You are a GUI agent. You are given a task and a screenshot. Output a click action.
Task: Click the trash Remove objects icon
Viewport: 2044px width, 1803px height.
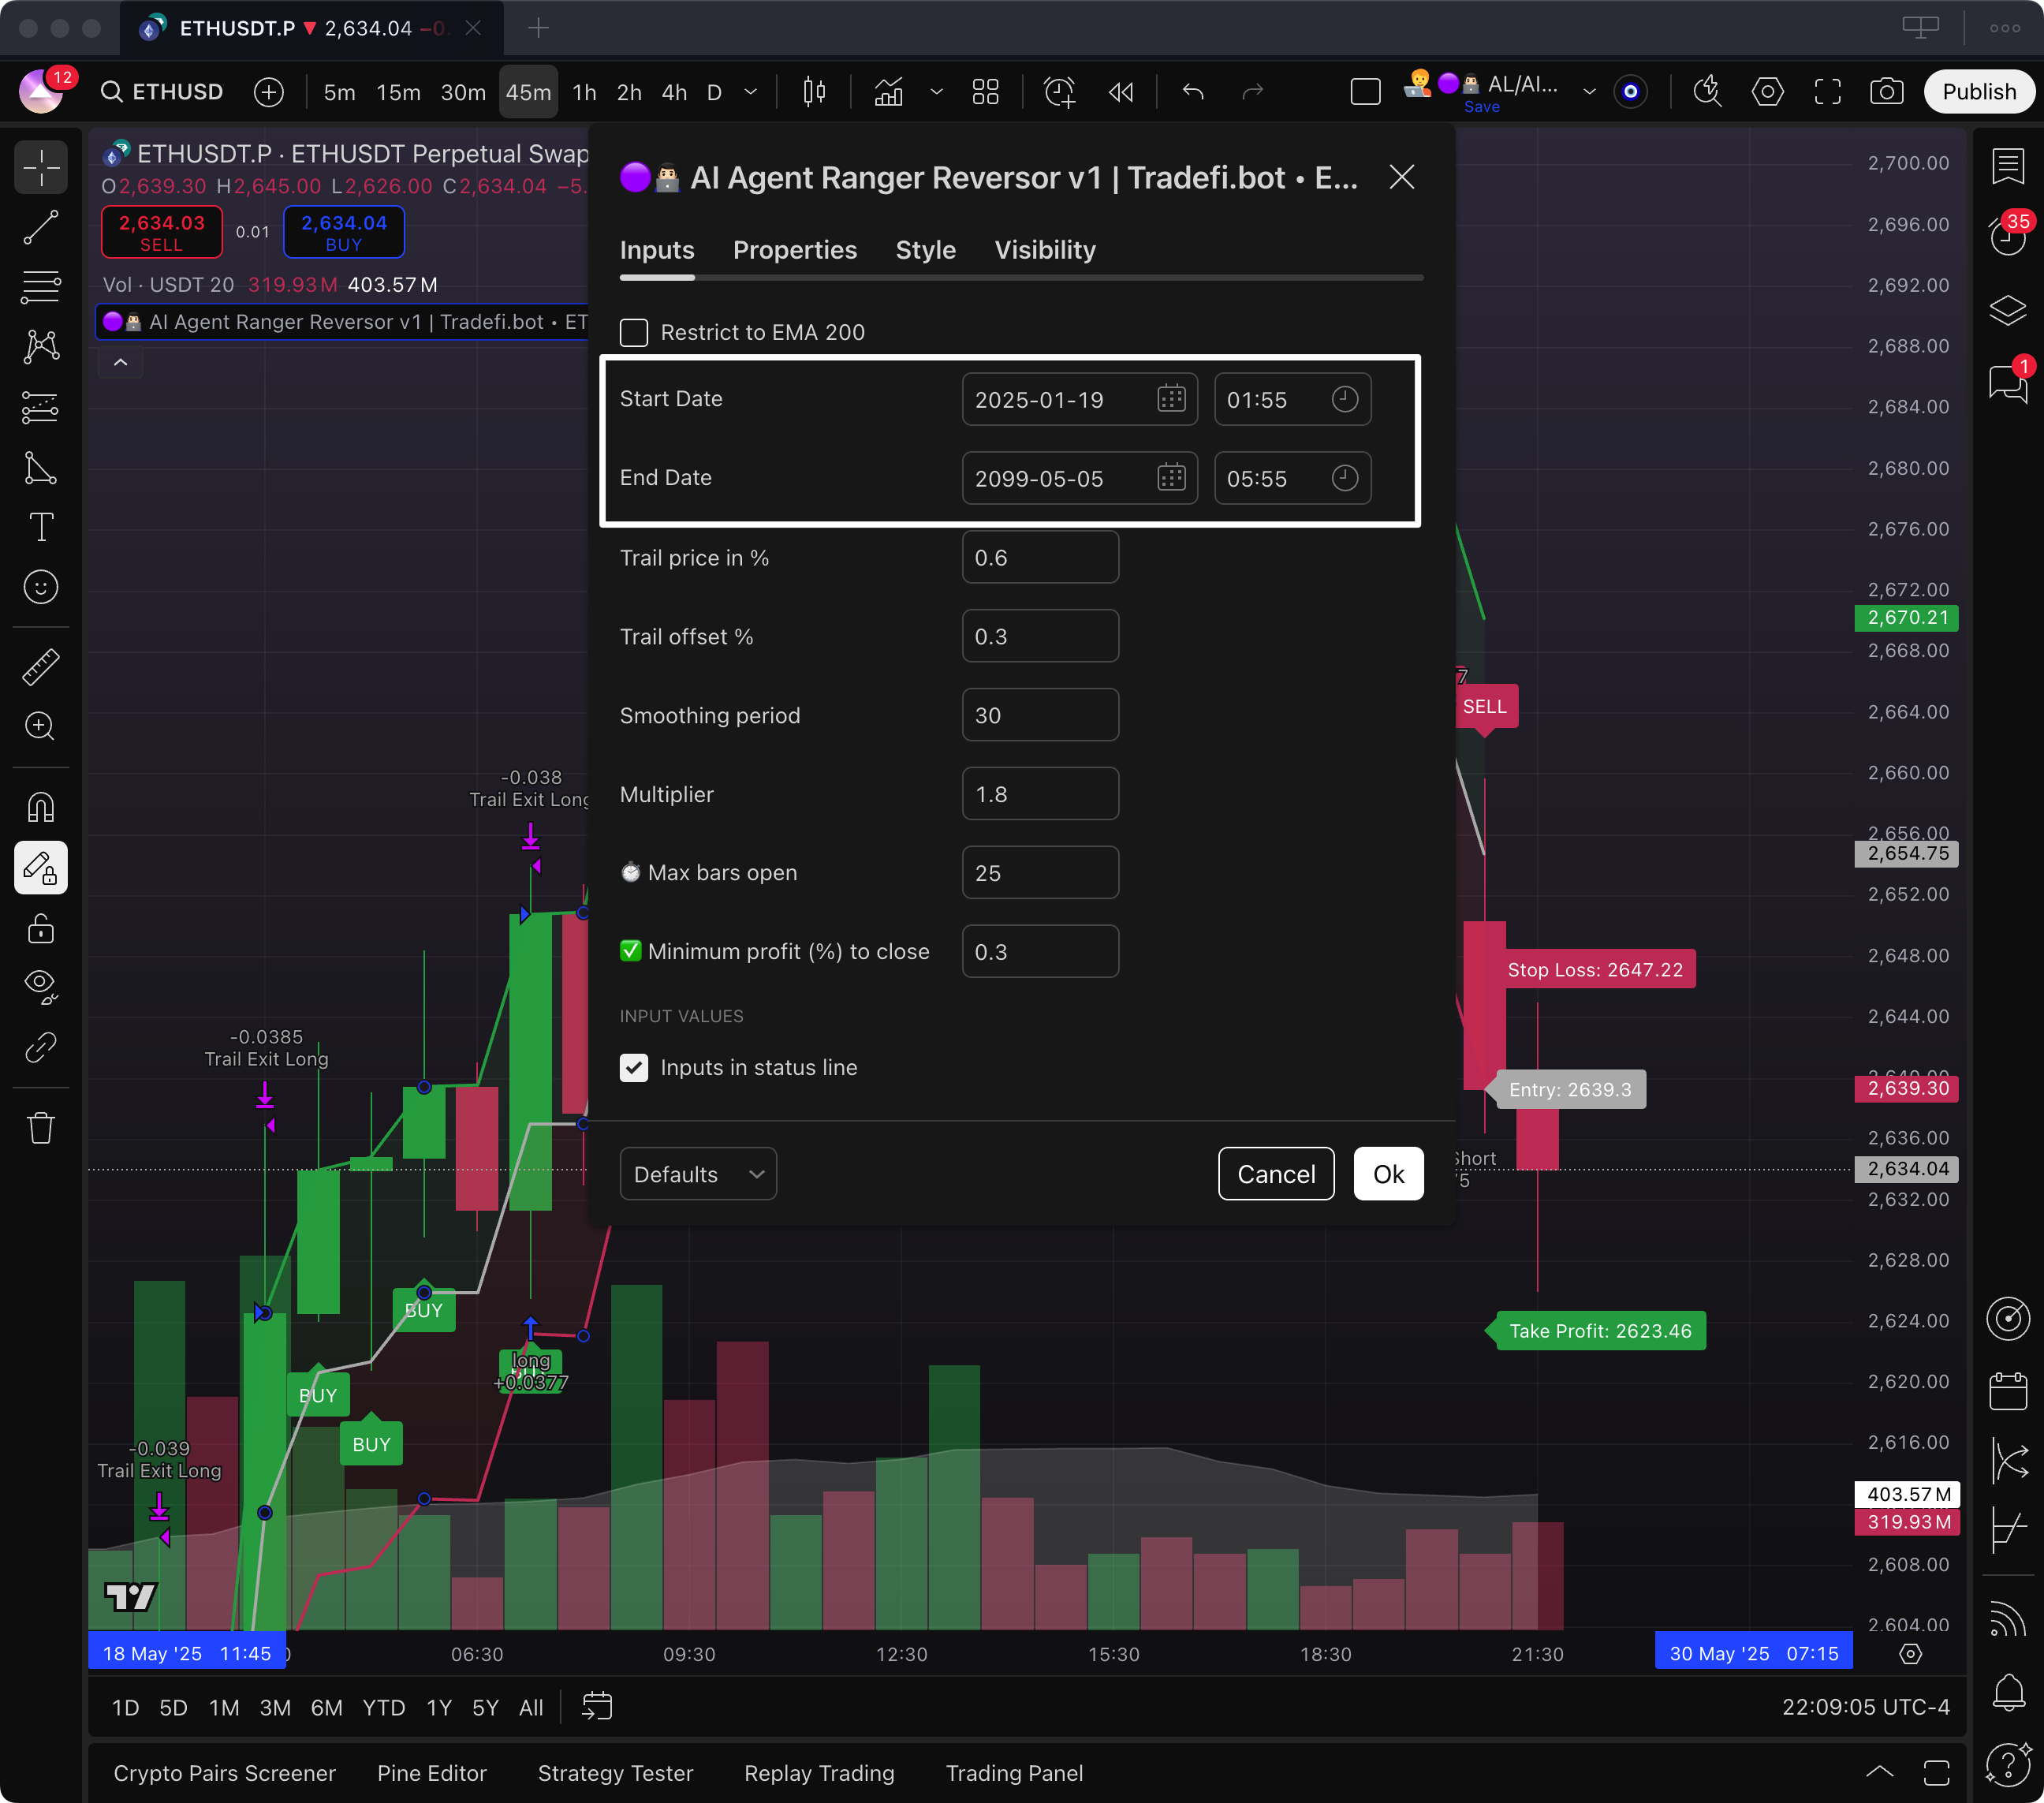pyautogui.click(x=41, y=1128)
